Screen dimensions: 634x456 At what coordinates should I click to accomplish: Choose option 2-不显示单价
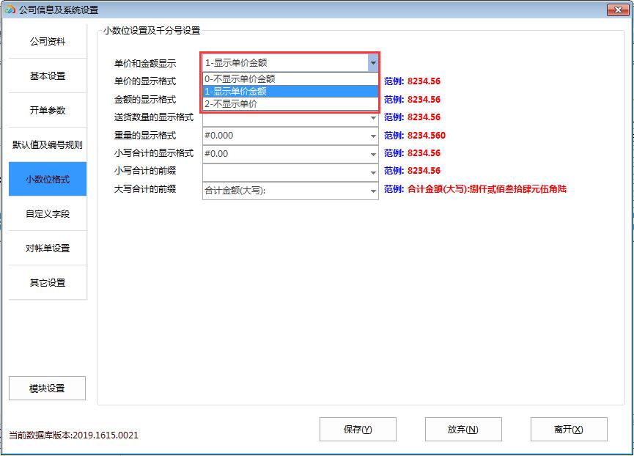pos(290,104)
